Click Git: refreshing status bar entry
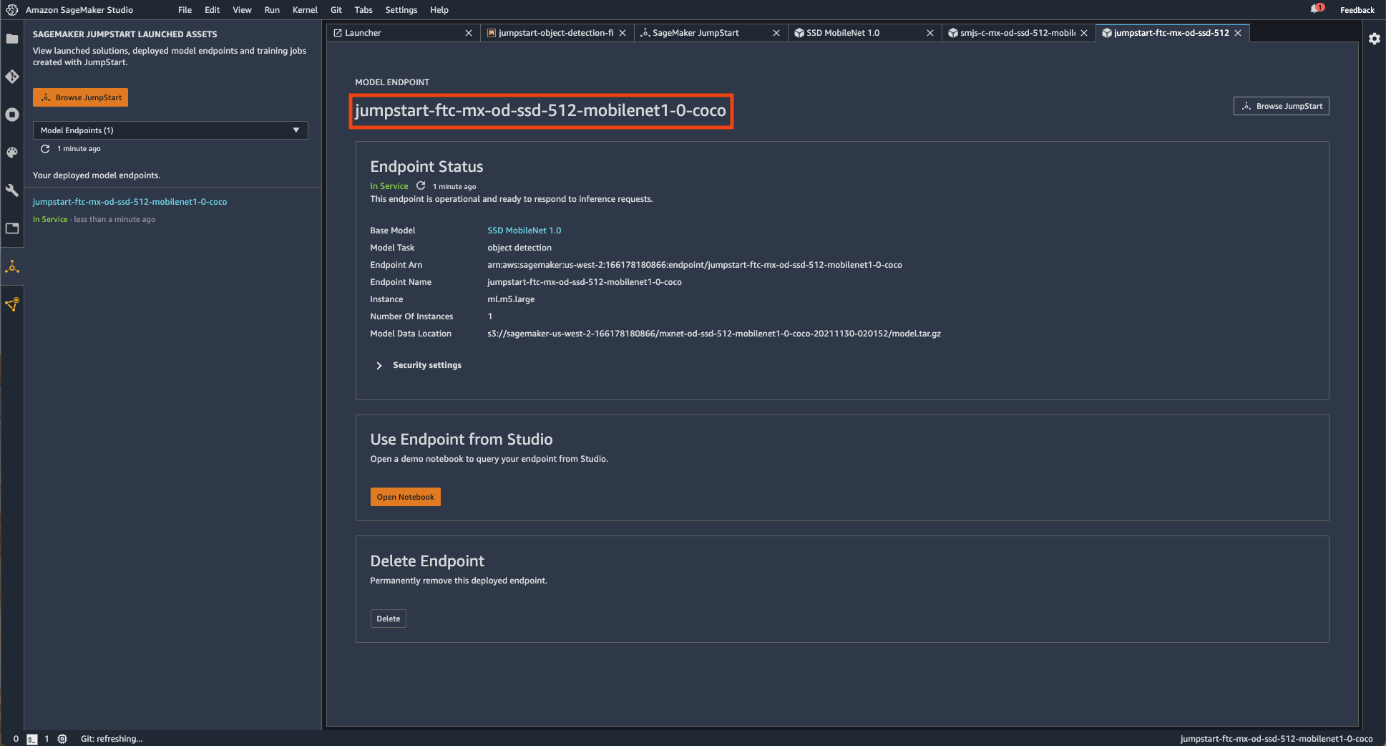 (112, 739)
